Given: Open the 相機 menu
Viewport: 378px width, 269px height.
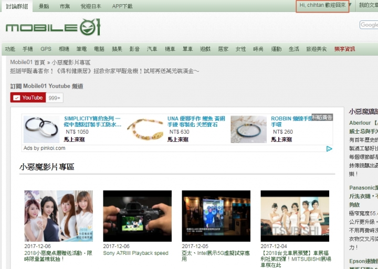Looking at the screenshot, I should 64,49.
